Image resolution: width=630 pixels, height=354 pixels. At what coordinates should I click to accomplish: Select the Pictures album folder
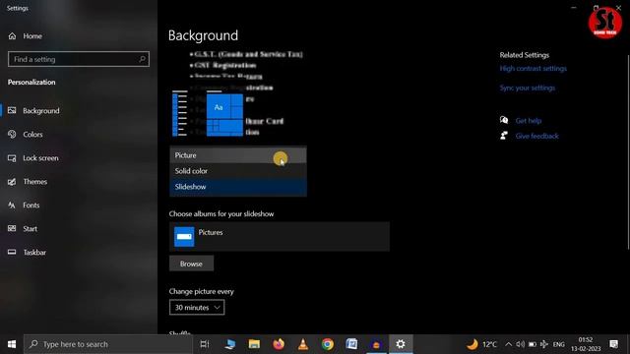[280, 236]
